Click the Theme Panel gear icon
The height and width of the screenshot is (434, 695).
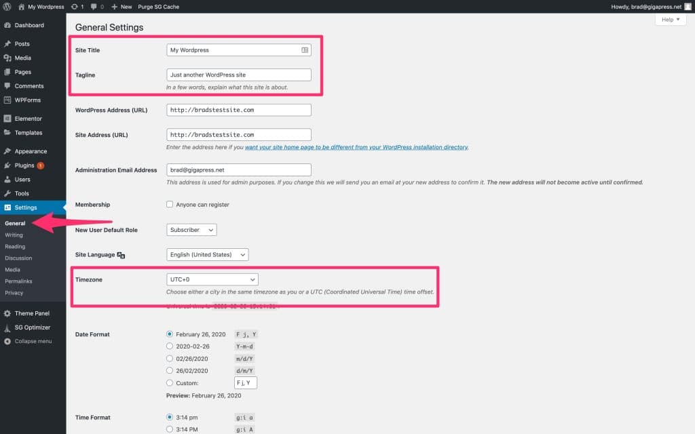[x=7, y=313]
